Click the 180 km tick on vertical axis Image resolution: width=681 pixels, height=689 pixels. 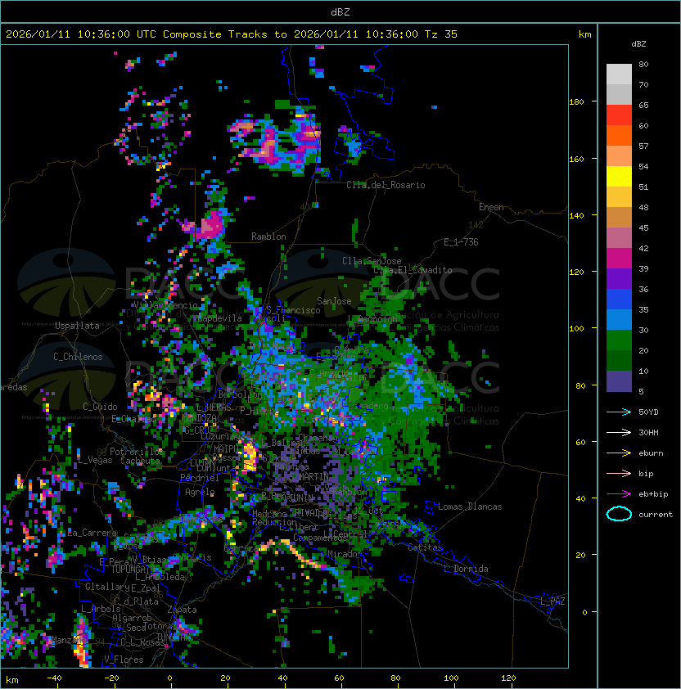click(576, 102)
